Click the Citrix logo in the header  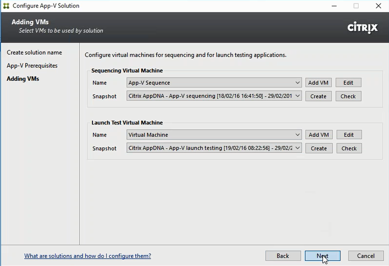click(x=363, y=27)
